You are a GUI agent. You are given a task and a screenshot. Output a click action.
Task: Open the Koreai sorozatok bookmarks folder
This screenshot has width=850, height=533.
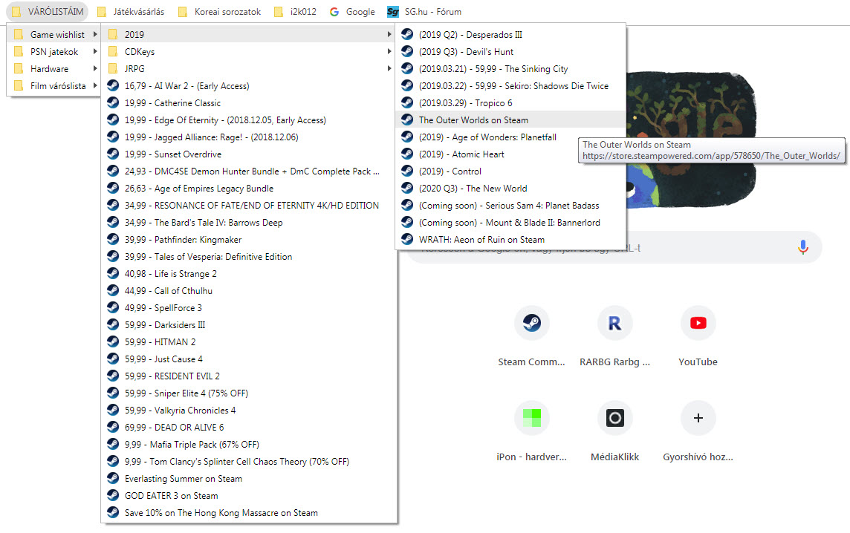[220, 12]
